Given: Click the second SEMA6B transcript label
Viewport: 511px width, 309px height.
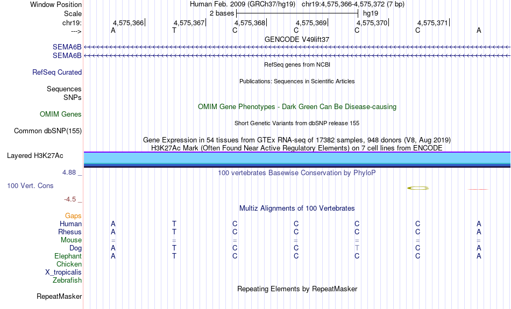Looking at the screenshot, I should (x=67, y=56).
